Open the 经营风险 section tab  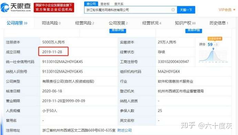pos(84,23)
